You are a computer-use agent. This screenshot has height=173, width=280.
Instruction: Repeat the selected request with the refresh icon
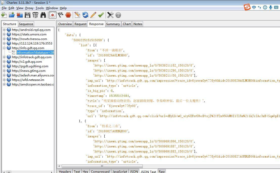click(x=85, y=15)
